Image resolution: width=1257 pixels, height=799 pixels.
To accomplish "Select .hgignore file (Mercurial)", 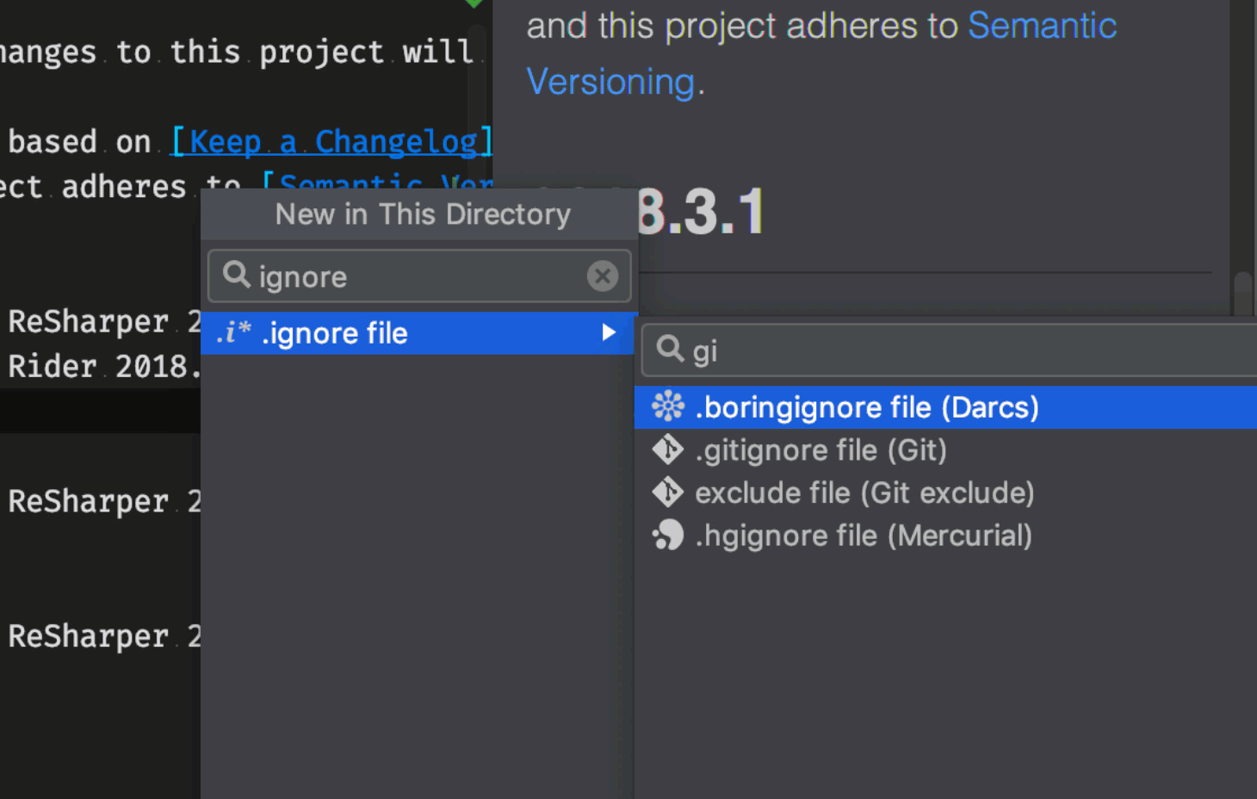I will pyautogui.click(x=945, y=536).
